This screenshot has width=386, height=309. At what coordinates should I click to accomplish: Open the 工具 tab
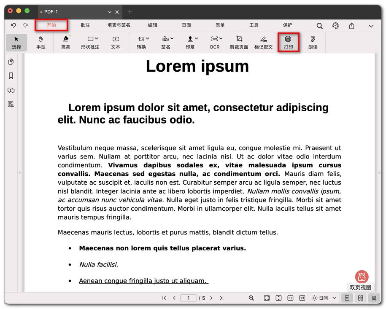click(254, 25)
